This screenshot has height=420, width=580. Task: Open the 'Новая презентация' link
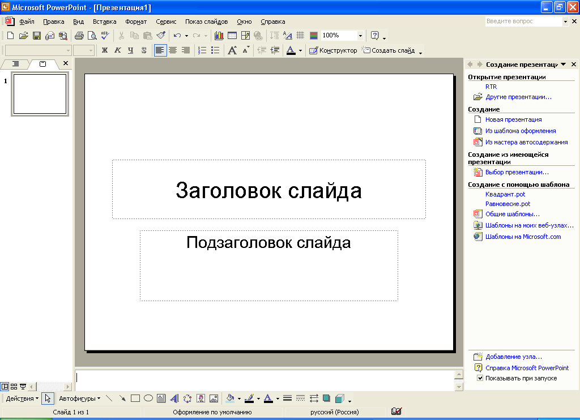pyautogui.click(x=513, y=119)
